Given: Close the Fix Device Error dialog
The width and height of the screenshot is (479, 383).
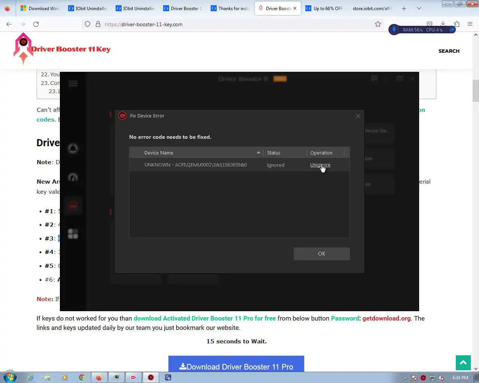Looking at the screenshot, I should coord(358,116).
